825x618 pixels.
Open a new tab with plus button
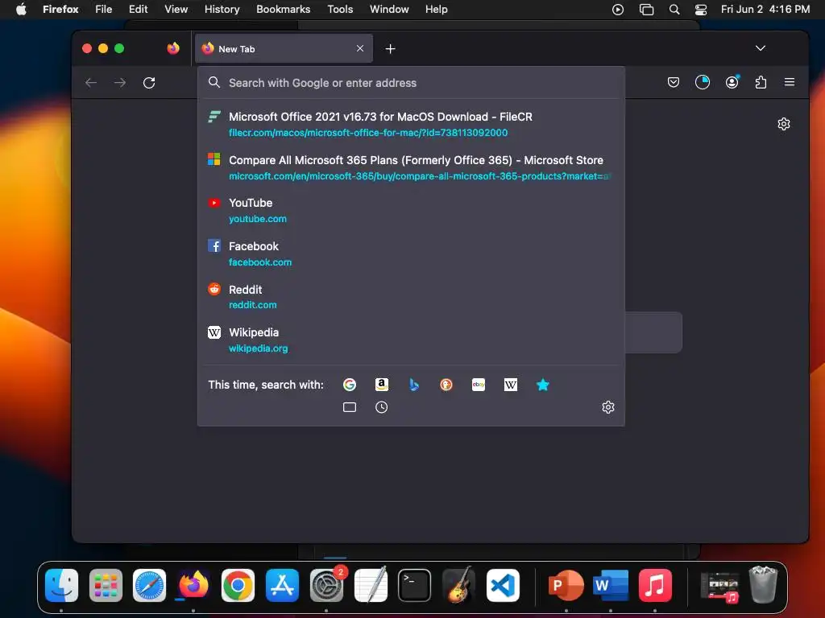coord(391,49)
